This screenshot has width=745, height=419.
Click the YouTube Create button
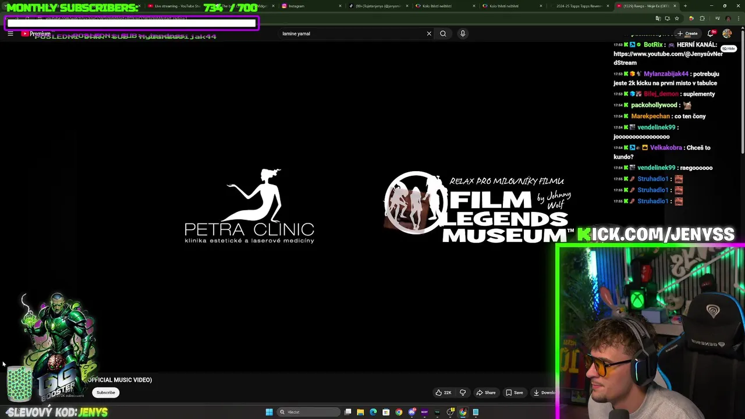[687, 34]
